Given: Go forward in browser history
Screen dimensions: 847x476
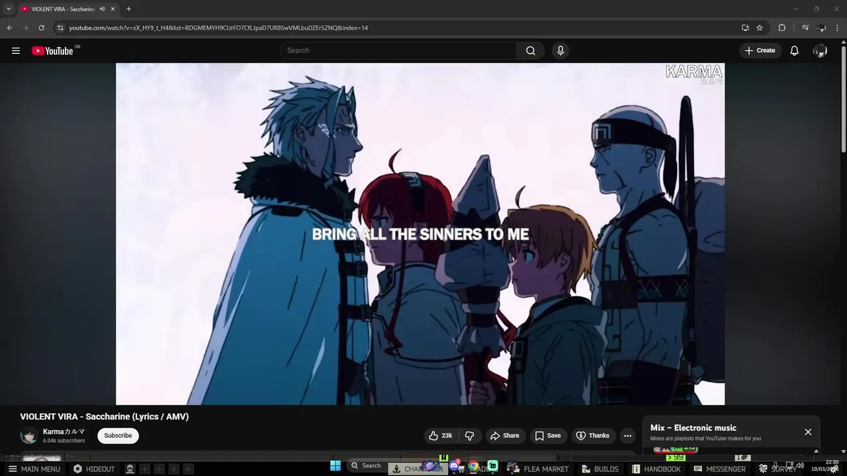Looking at the screenshot, I should [x=25, y=28].
